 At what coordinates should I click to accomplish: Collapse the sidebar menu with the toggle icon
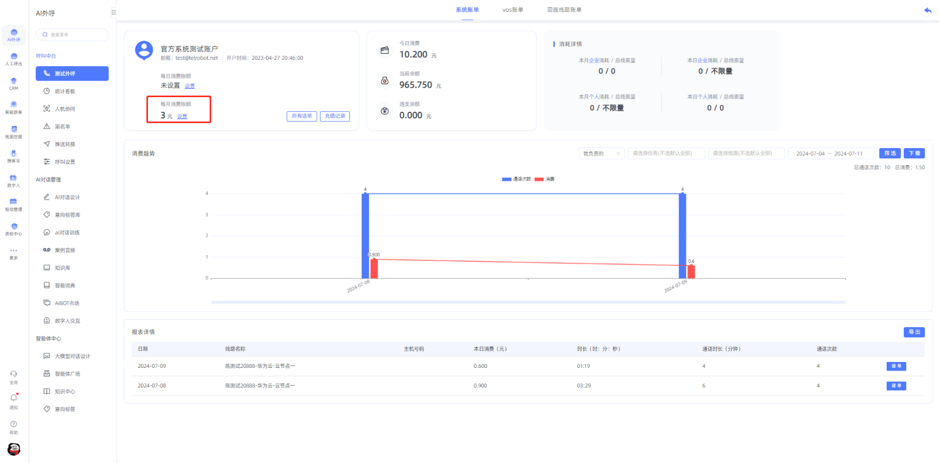click(113, 12)
